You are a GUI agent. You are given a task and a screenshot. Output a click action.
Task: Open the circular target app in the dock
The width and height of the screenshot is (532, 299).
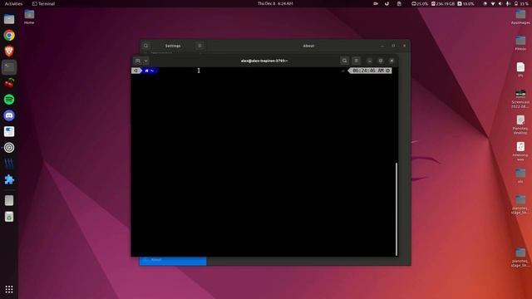[9, 148]
